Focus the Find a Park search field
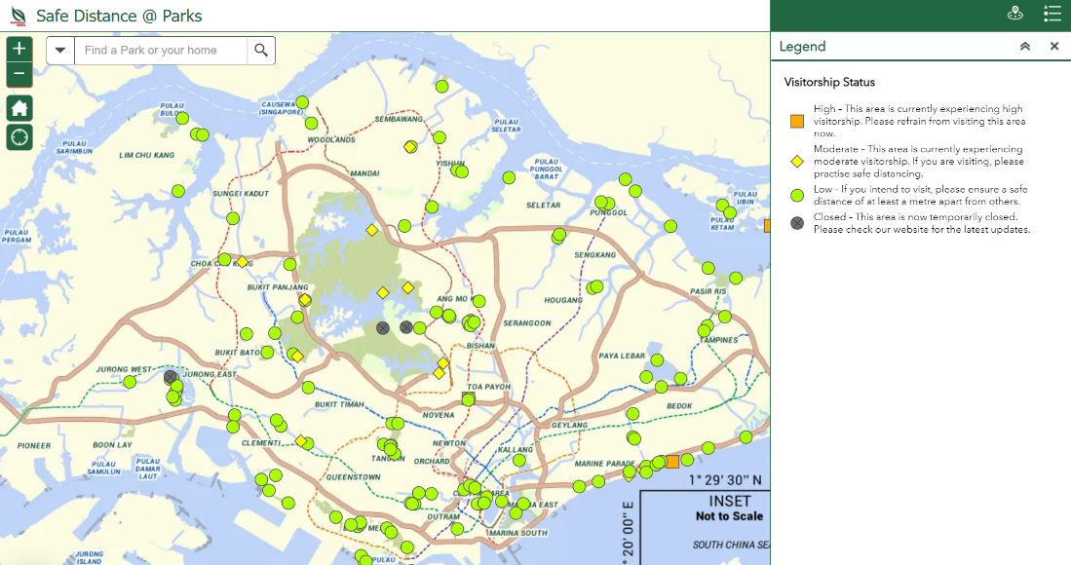 [x=161, y=51]
